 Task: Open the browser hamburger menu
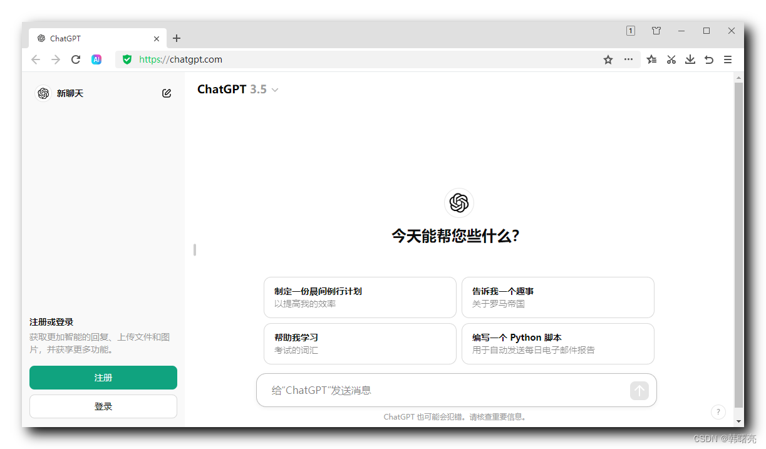pos(728,59)
